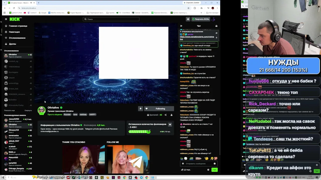Send message with the Чат button
The height and width of the screenshot is (180, 321).
pyautogui.click(x=214, y=170)
